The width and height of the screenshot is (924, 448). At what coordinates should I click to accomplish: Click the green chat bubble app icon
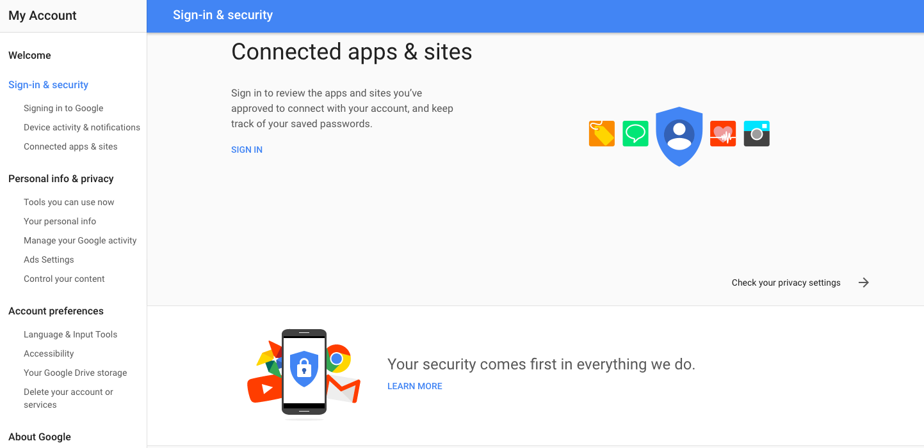635,134
